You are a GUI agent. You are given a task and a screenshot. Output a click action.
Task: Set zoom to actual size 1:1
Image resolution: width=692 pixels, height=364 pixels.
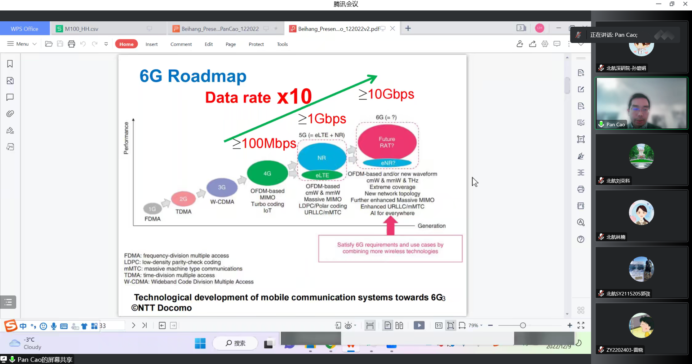[439, 325]
